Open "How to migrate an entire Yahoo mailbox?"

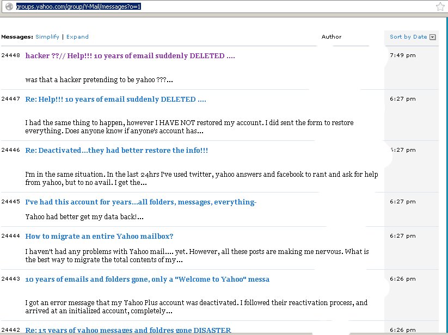pyautogui.click(x=99, y=237)
